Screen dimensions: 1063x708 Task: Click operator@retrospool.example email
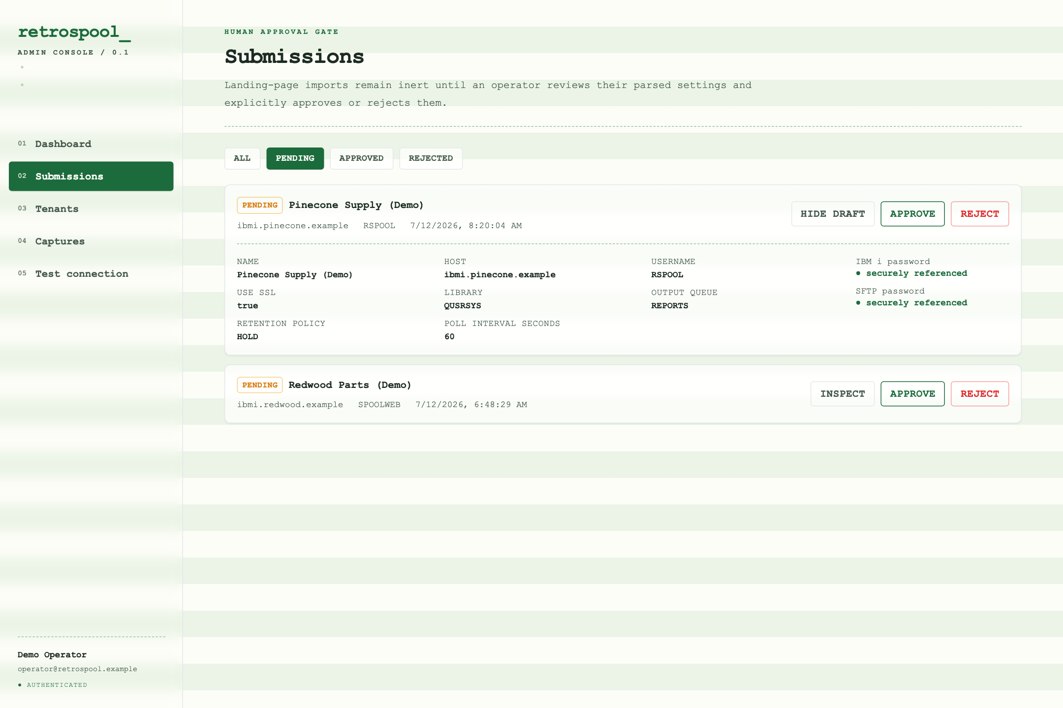77,669
